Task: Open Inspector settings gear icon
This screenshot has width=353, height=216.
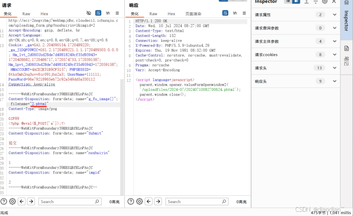Action: point(325,2)
